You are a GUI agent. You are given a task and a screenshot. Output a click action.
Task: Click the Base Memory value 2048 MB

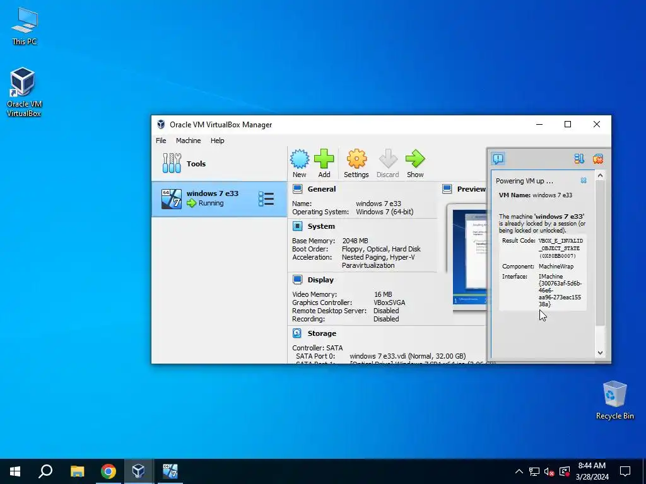tap(355, 240)
